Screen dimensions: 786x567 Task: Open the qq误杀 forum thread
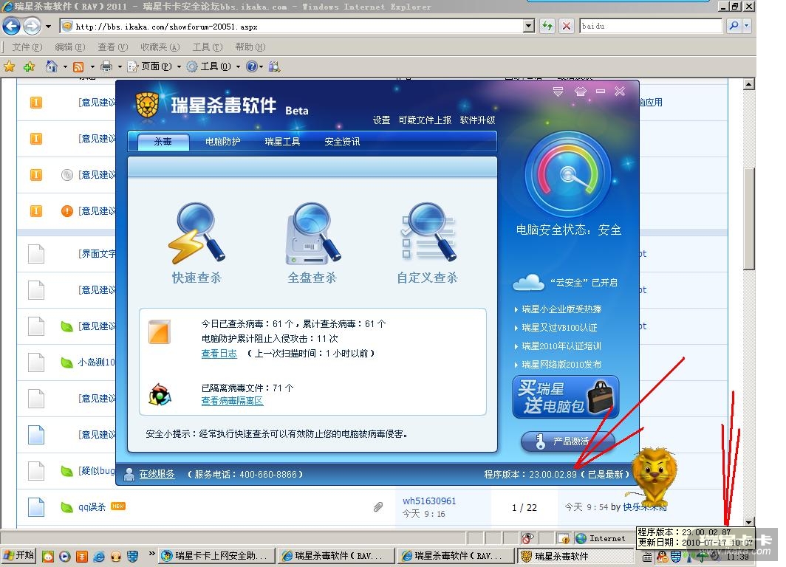[92, 507]
